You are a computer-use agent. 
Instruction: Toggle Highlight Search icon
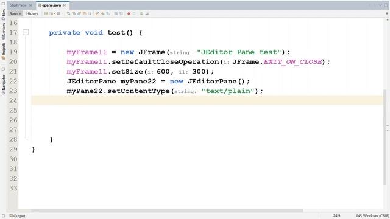[85, 13]
